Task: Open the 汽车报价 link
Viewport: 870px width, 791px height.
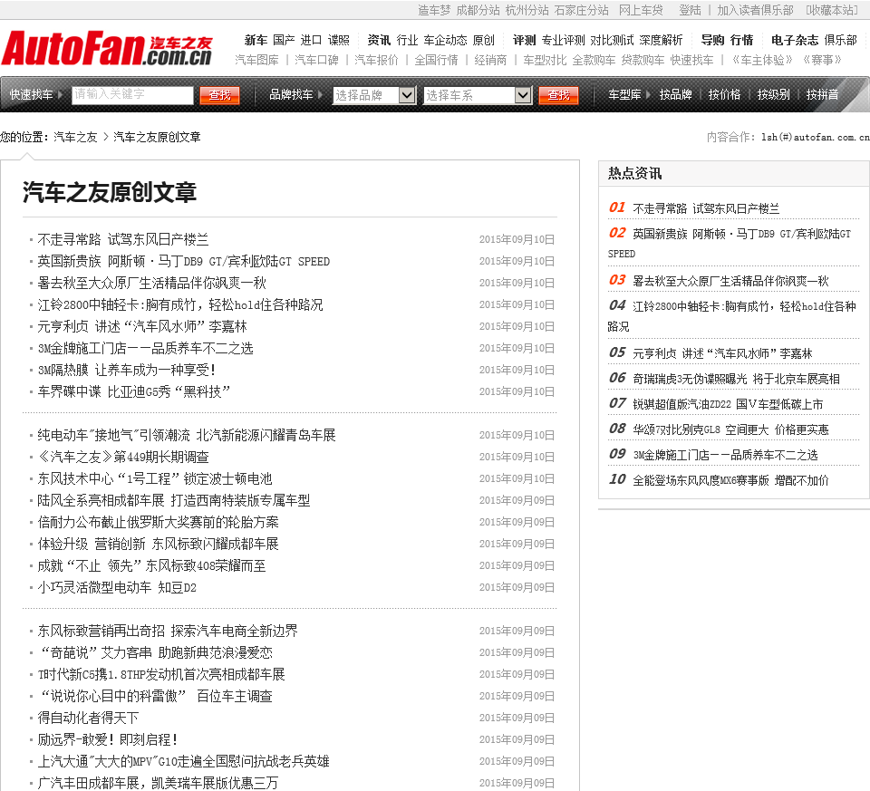Action: (x=376, y=60)
